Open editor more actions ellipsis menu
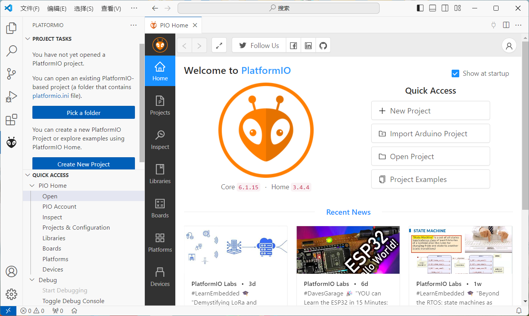Viewport: 529px width, 316px height. tap(518, 25)
